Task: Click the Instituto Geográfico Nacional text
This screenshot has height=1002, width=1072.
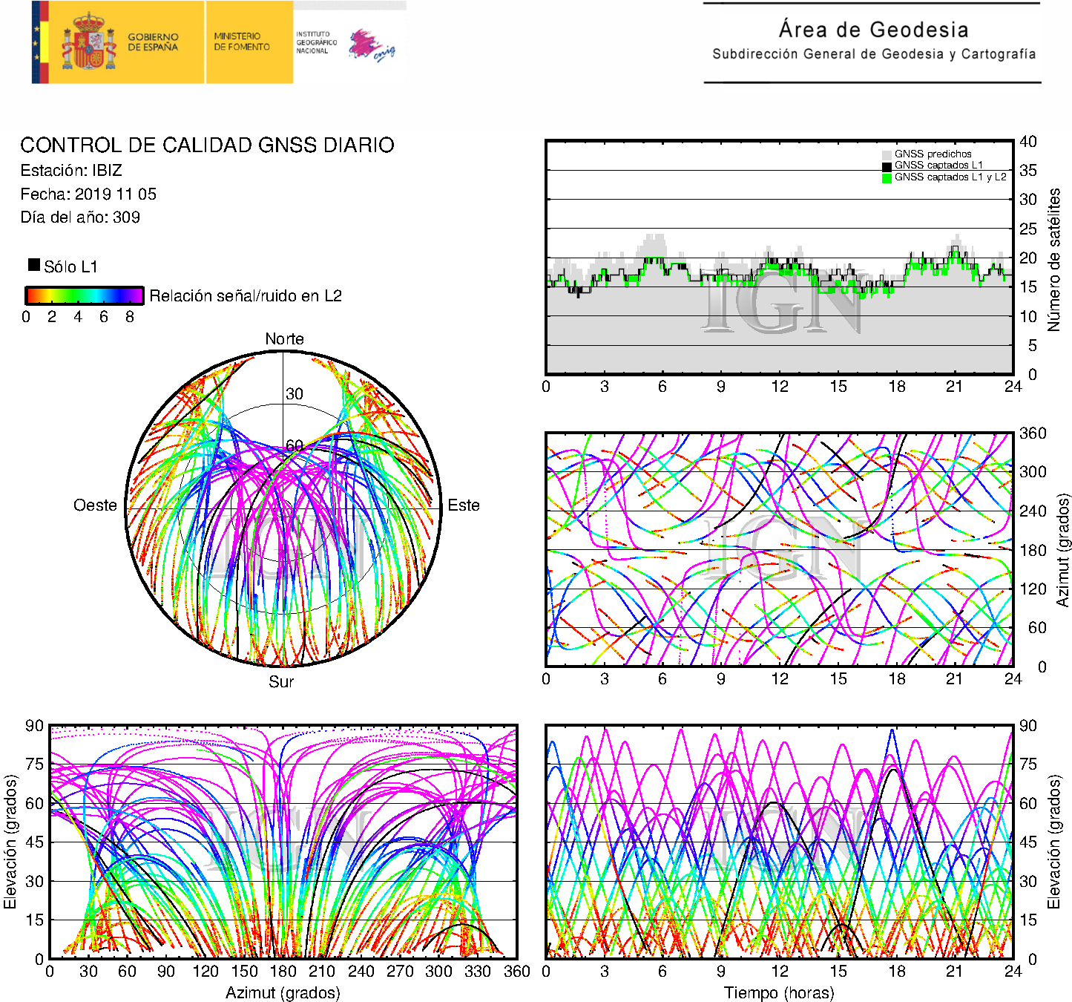Action: 316,42
